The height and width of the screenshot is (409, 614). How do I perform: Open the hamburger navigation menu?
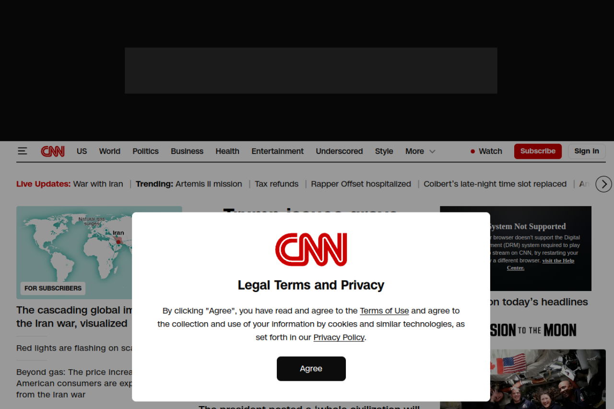[22, 151]
